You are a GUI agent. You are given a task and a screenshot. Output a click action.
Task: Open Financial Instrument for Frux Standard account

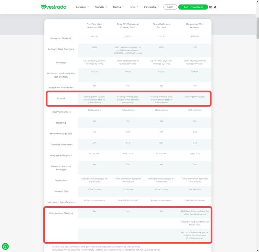click(94, 200)
